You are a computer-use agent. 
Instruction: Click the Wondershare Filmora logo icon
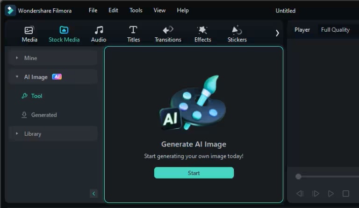tap(10, 11)
